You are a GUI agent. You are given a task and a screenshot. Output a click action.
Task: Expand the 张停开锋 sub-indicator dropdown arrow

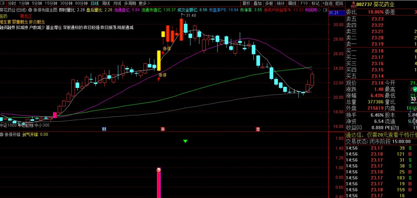[x=2, y=135]
